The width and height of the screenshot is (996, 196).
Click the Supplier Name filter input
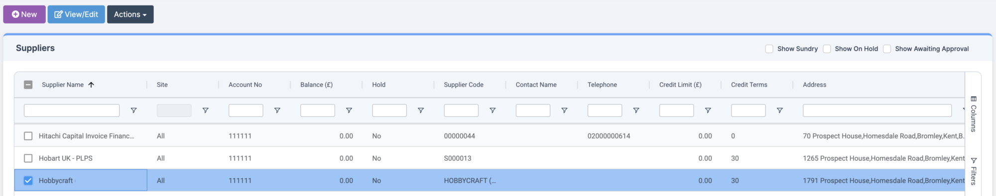click(72, 110)
